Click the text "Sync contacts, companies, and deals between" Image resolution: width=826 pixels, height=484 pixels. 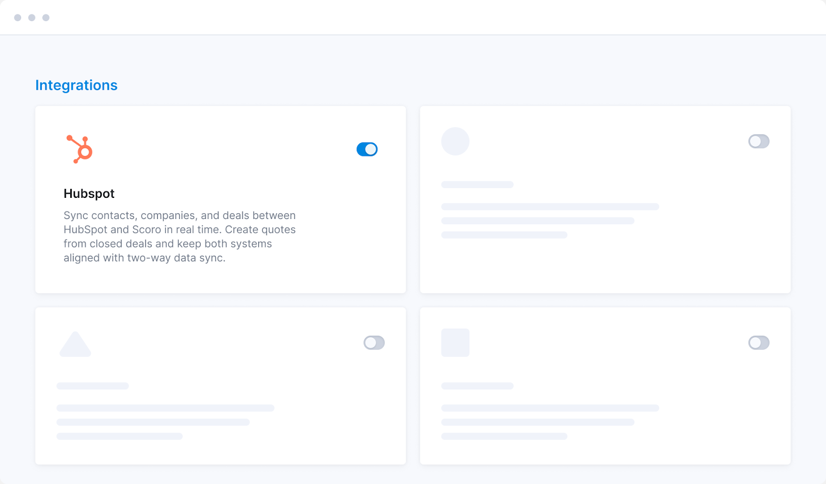point(180,215)
